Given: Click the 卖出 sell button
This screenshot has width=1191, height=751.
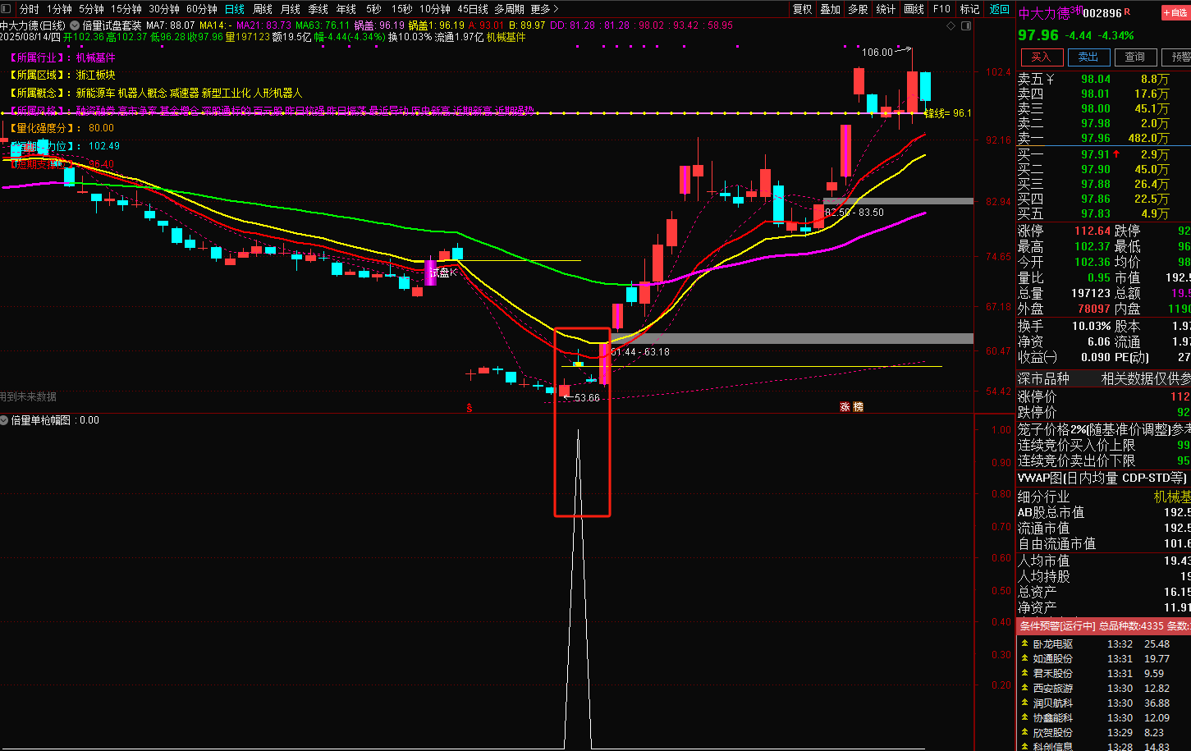Looking at the screenshot, I should [1088, 57].
